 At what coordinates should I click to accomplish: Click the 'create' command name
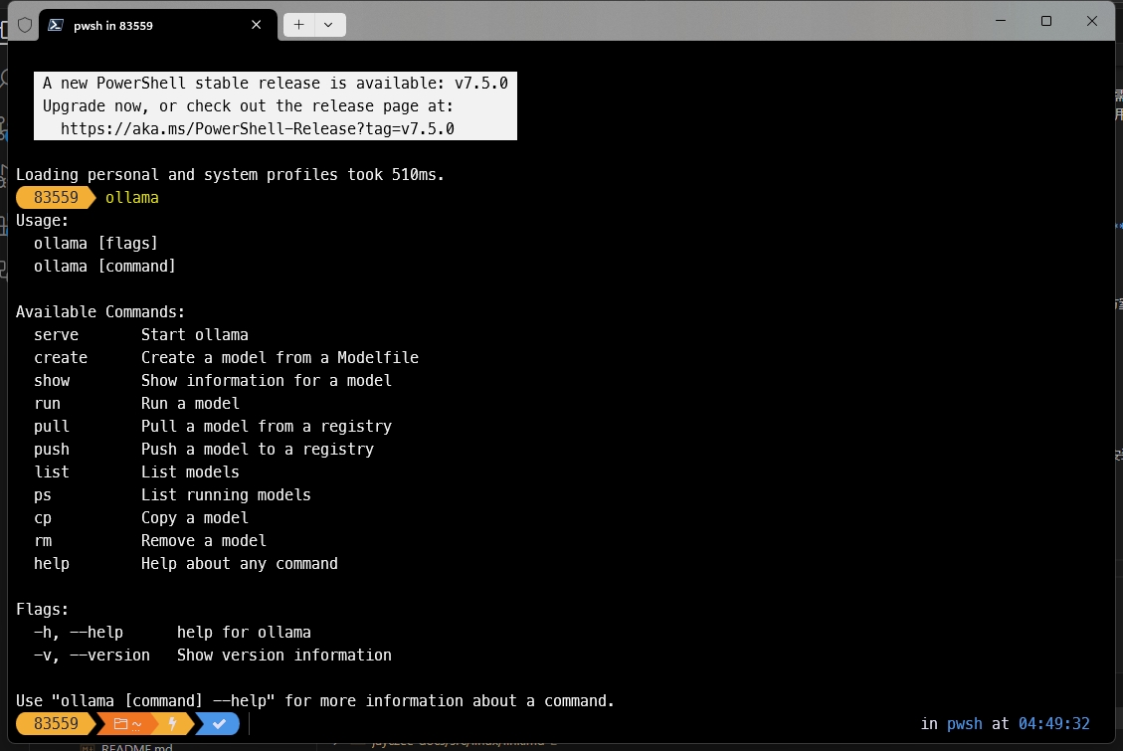pos(60,358)
